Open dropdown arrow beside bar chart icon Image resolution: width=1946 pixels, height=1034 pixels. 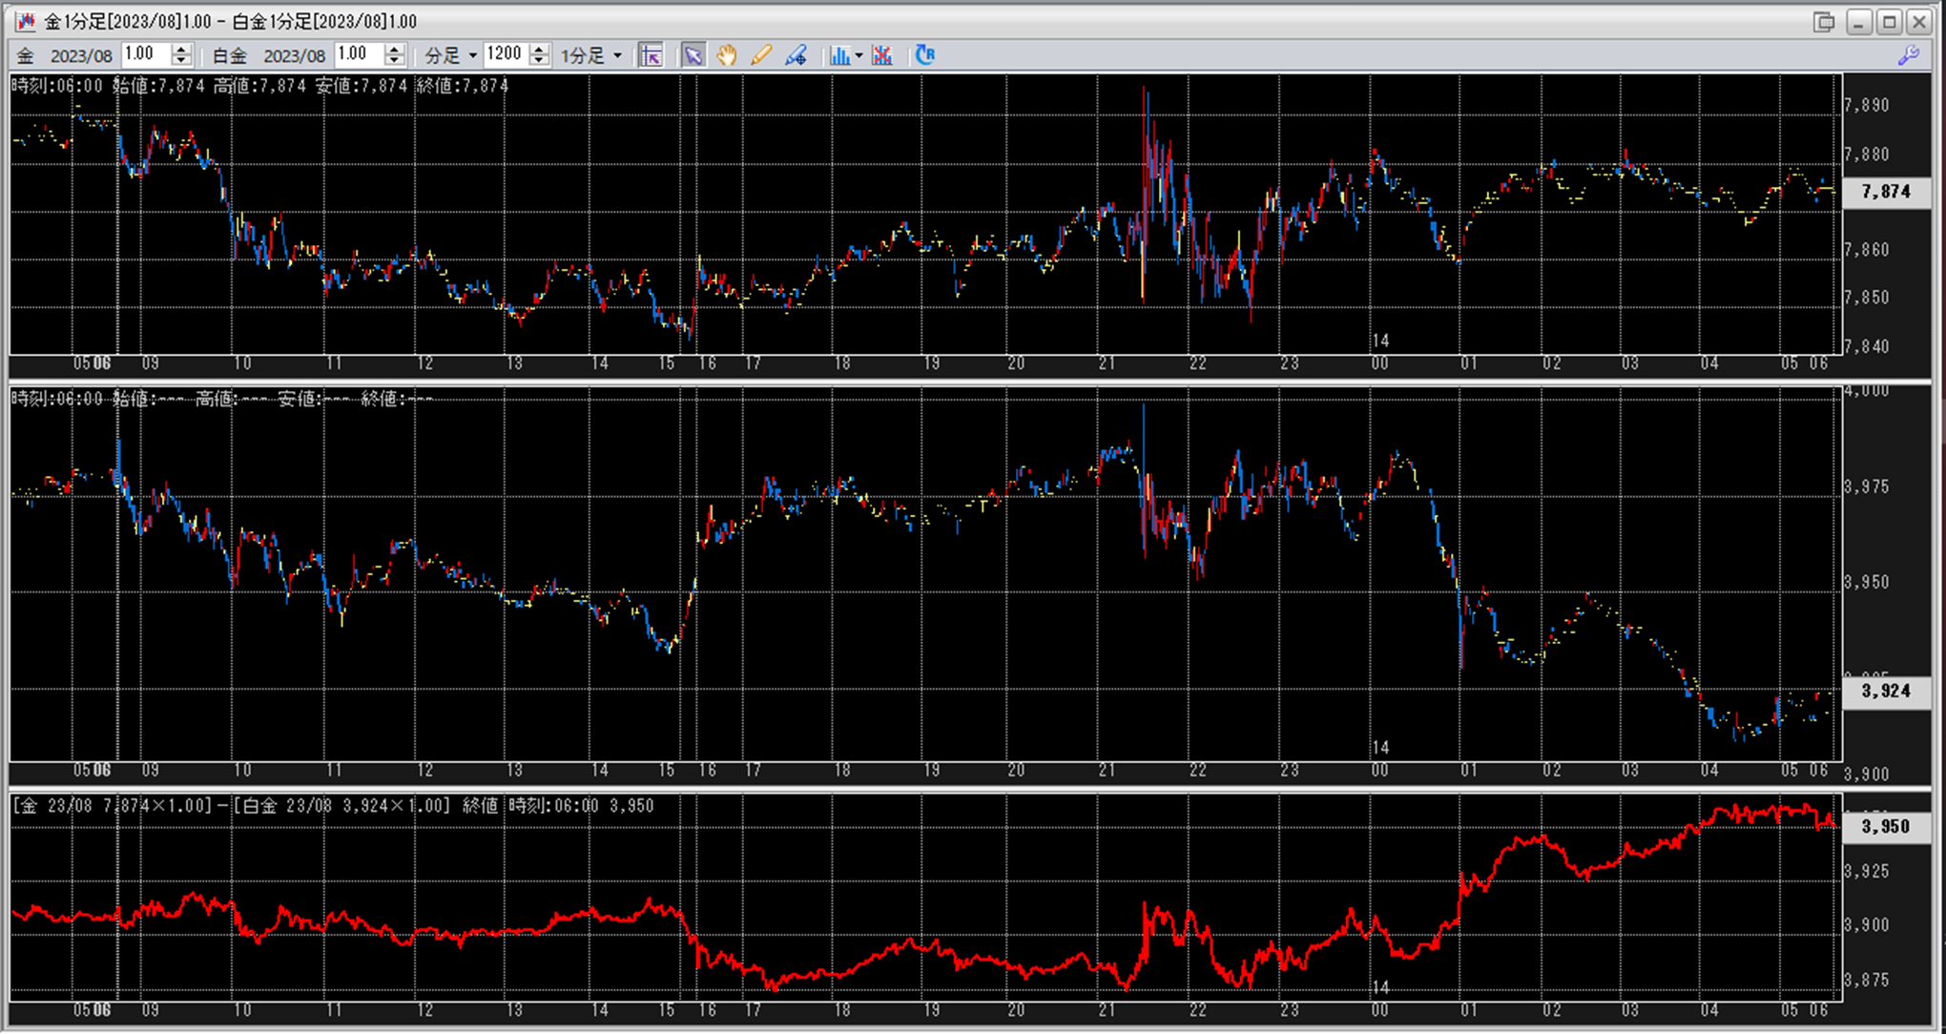(859, 55)
